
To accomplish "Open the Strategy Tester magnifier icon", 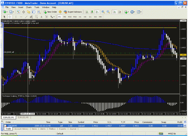I will 39,12.
